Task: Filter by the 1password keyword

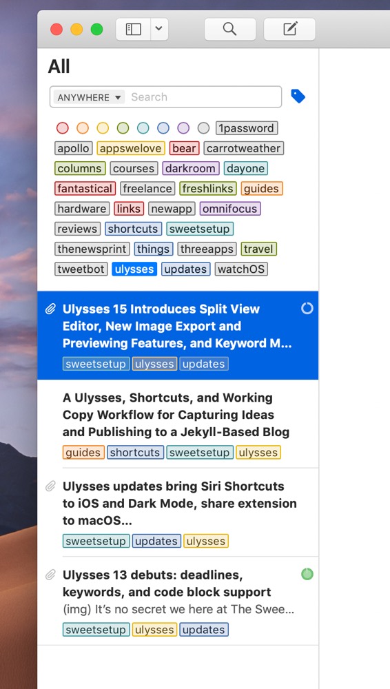Action: click(x=247, y=128)
